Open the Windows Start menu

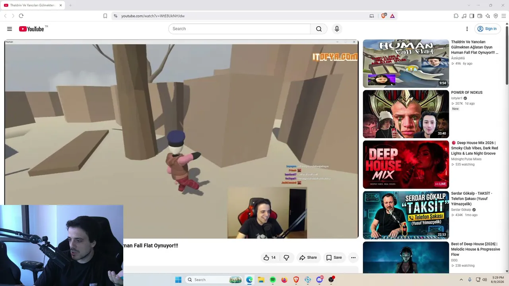178,280
